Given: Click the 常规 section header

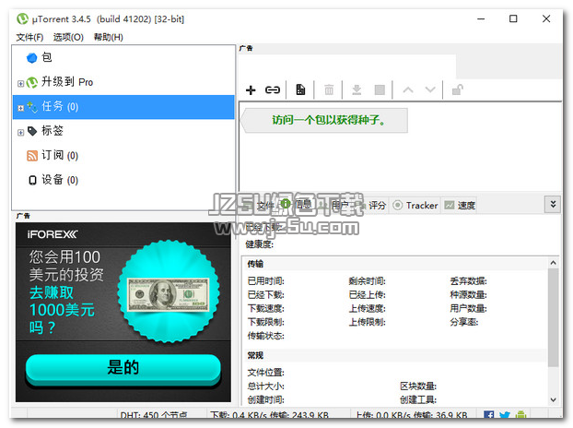Looking at the screenshot, I should click(x=255, y=355).
